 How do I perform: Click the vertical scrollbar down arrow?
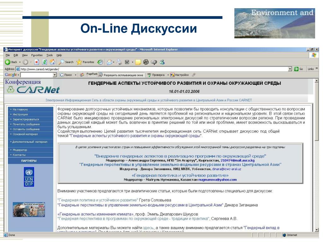point(317,230)
